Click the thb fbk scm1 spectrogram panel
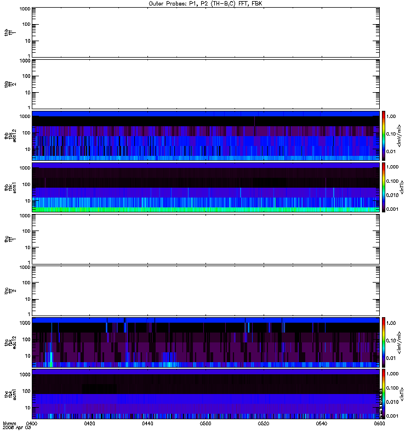 pos(206,187)
